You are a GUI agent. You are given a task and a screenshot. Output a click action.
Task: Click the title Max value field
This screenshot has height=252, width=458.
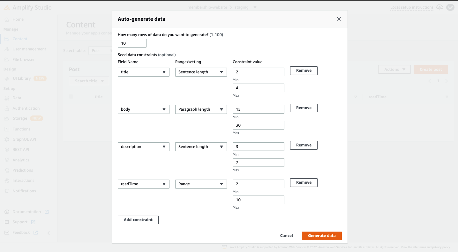click(259, 88)
